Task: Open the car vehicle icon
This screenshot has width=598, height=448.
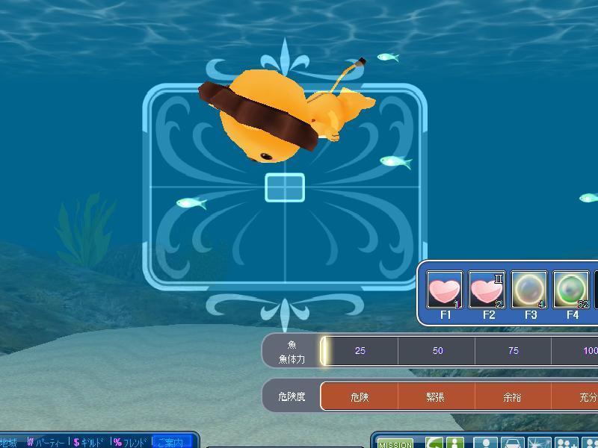Action: coord(512,444)
